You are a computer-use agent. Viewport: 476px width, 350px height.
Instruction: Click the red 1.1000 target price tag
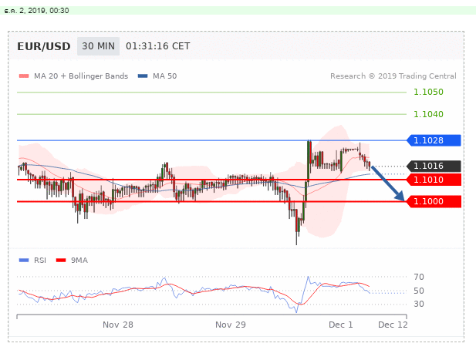(x=434, y=201)
